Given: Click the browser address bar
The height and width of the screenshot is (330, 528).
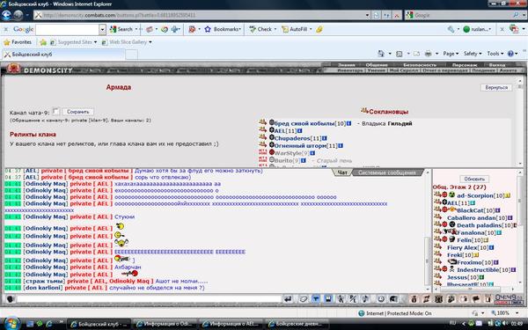Looking at the screenshot, I should click(200, 15).
